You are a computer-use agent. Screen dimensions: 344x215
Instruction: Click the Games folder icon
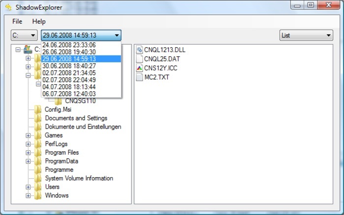pyautogui.click(x=38, y=135)
